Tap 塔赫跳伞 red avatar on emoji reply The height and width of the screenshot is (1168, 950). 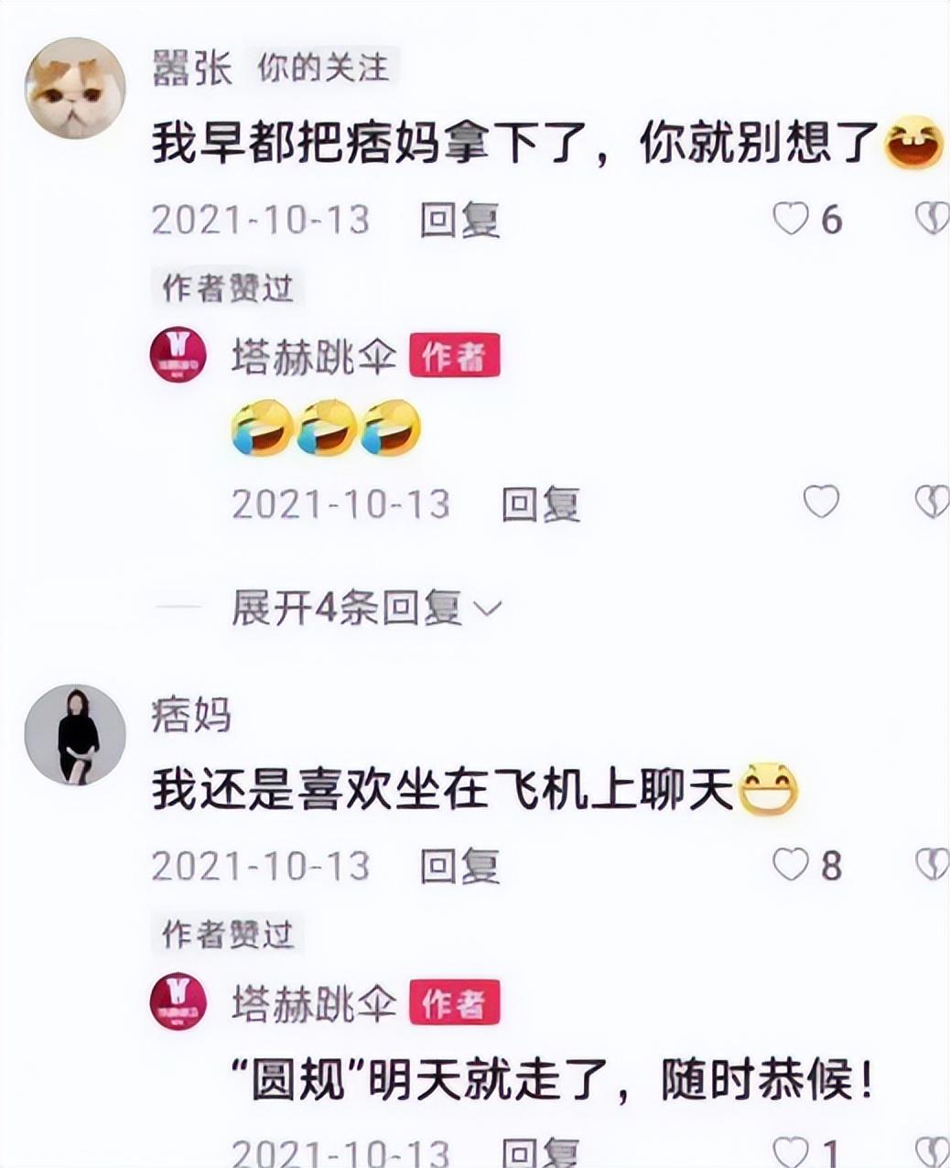178,354
